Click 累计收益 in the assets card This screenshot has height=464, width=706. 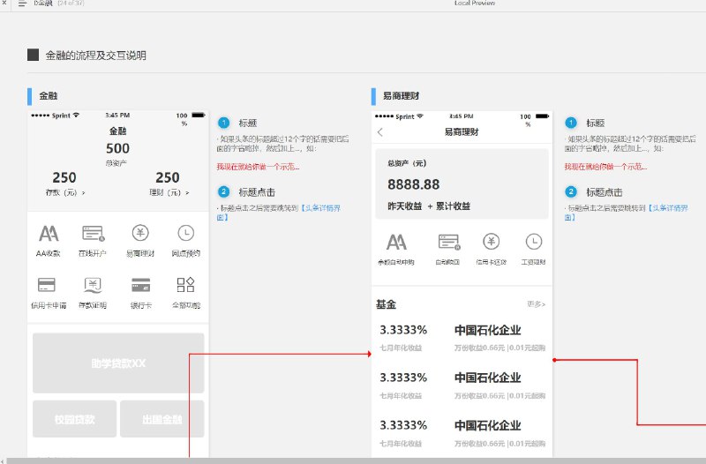(x=453, y=206)
